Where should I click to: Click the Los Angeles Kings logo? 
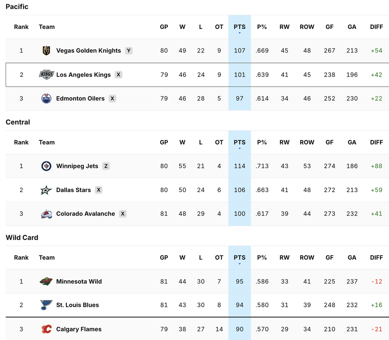point(46,75)
